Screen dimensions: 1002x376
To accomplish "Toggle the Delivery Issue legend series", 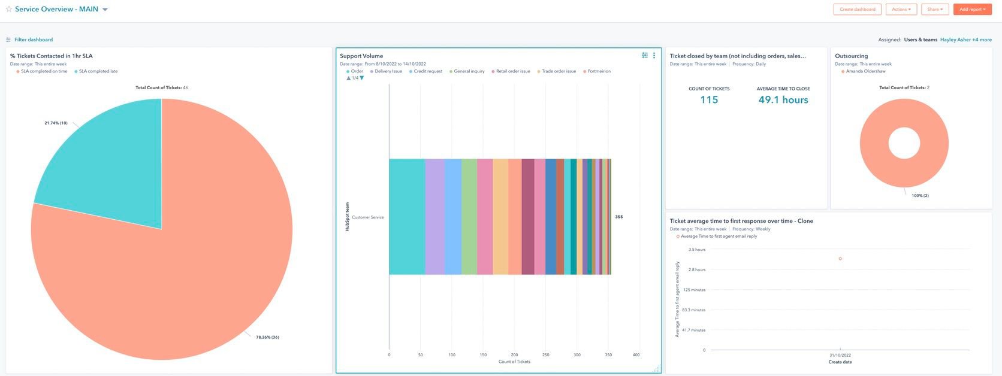I will [x=388, y=71].
